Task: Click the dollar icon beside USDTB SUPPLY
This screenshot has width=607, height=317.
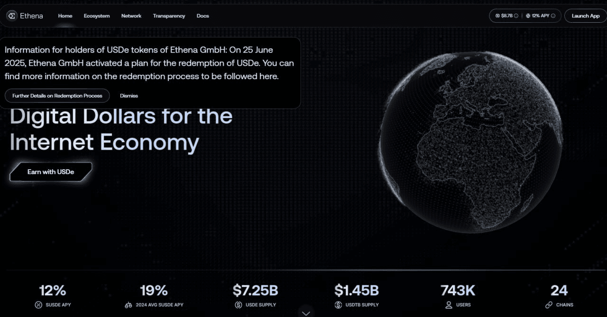Action: point(338,305)
